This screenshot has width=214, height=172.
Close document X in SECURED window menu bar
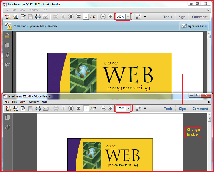coord(208,10)
